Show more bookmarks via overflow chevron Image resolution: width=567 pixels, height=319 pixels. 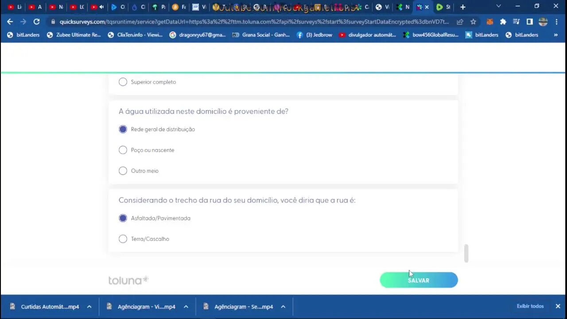pyautogui.click(x=556, y=35)
